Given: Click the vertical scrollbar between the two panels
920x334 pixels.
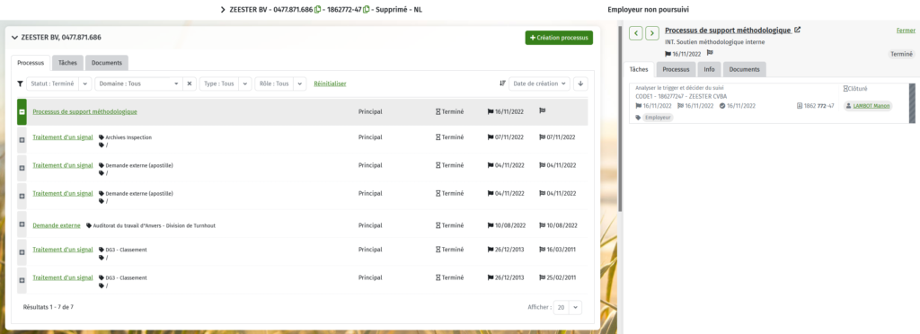Looking at the screenshot, I should 620,118.
